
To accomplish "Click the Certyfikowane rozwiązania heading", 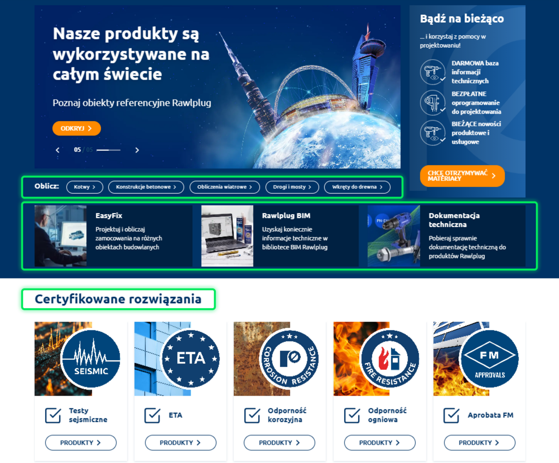I will (118, 299).
